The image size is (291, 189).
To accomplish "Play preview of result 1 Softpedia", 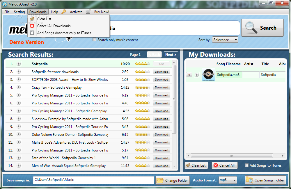I will pyautogui.click(x=19, y=64).
